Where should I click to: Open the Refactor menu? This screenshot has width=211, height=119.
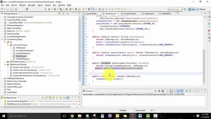[22, 5]
